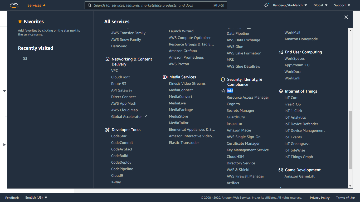Open MediaConvert
This screenshot has height=202, width=360.
(x=181, y=97)
